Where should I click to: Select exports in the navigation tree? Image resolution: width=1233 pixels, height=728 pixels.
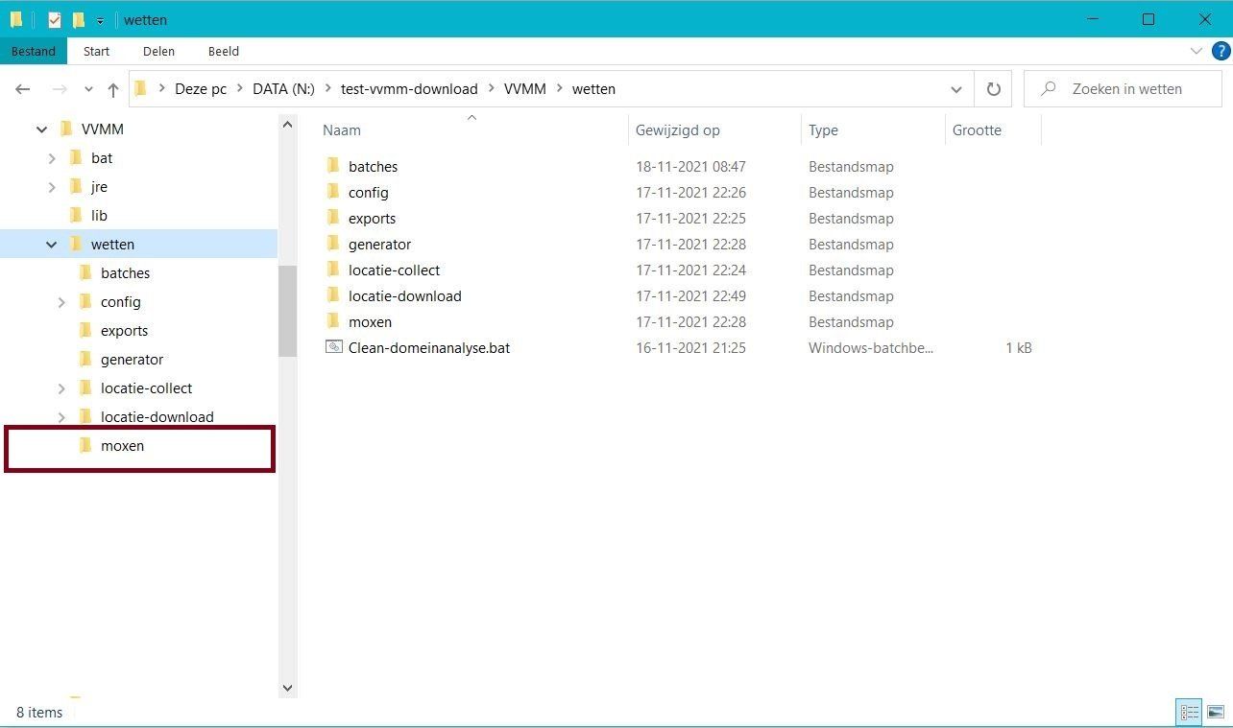click(124, 330)
